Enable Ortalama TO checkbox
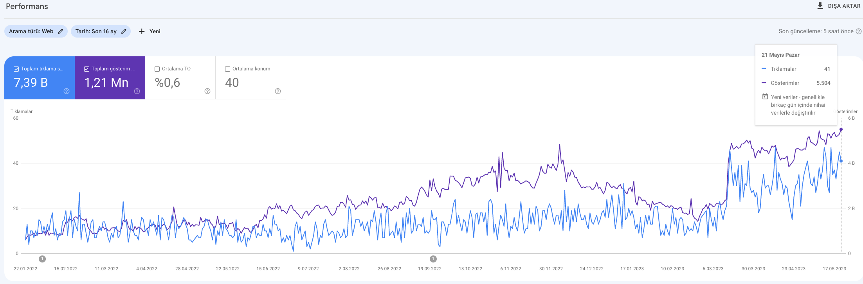 157,69
